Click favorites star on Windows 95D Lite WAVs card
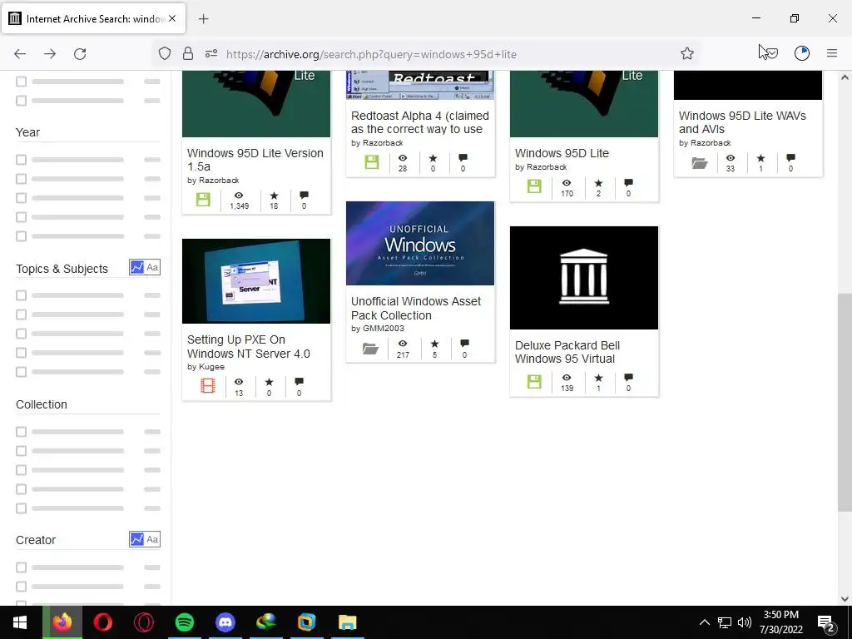The width and height of the screenshot is (852, 639). [x=760, y=158]
